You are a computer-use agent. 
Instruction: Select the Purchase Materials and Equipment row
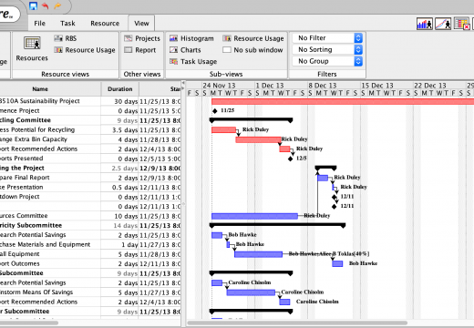pos(45,244)
